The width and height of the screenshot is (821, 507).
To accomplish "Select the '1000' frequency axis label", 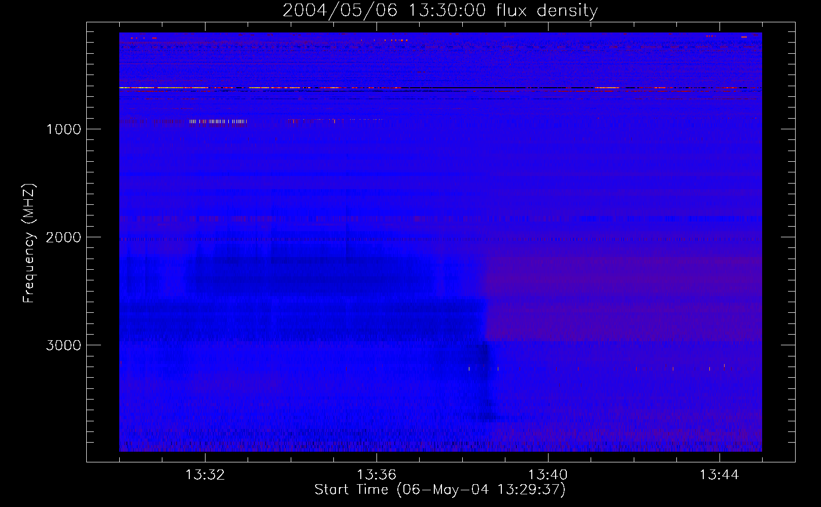I will tap(63, 129).
